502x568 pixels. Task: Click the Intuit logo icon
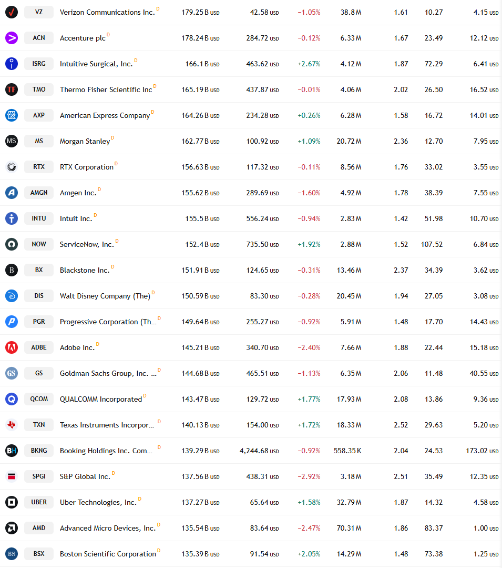click(12, 218)
